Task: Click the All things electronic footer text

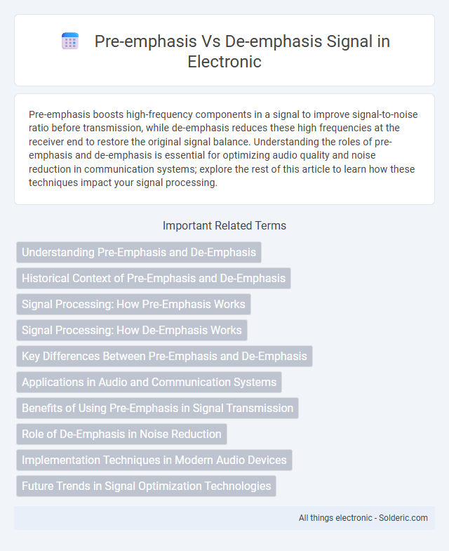Action: coord(335,518)
